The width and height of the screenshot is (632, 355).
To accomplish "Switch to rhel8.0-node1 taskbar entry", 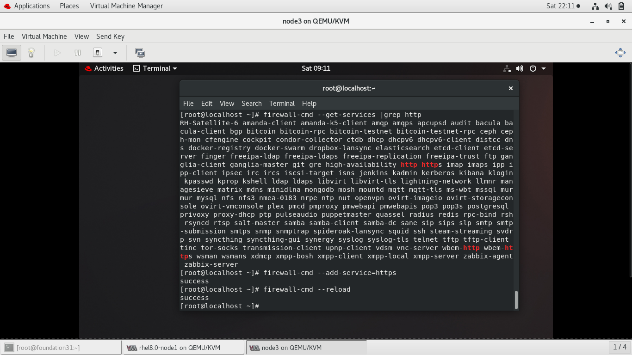I will pyautogui.click(x=184, y=347).
